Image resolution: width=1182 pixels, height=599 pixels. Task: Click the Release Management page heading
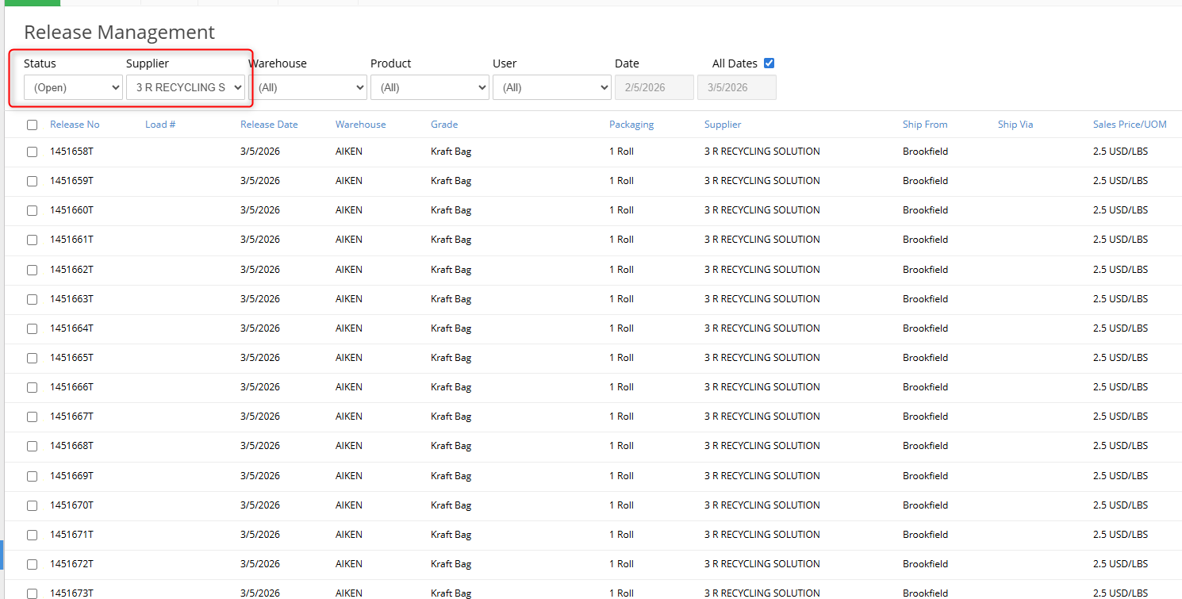119,33
